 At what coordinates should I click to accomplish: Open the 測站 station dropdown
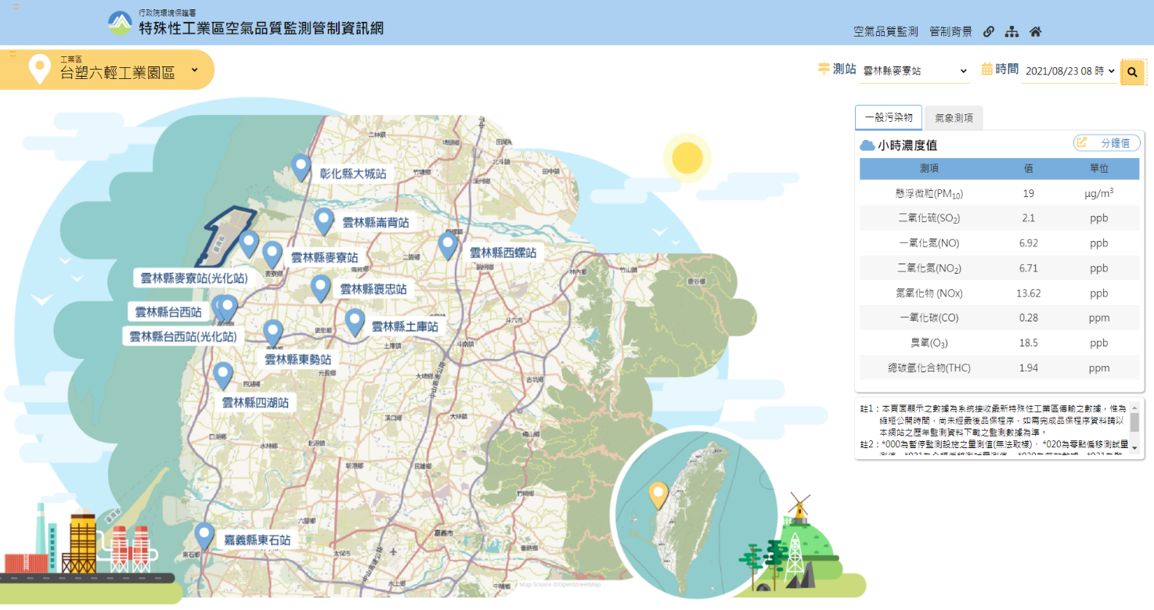(x=914, y=71)
